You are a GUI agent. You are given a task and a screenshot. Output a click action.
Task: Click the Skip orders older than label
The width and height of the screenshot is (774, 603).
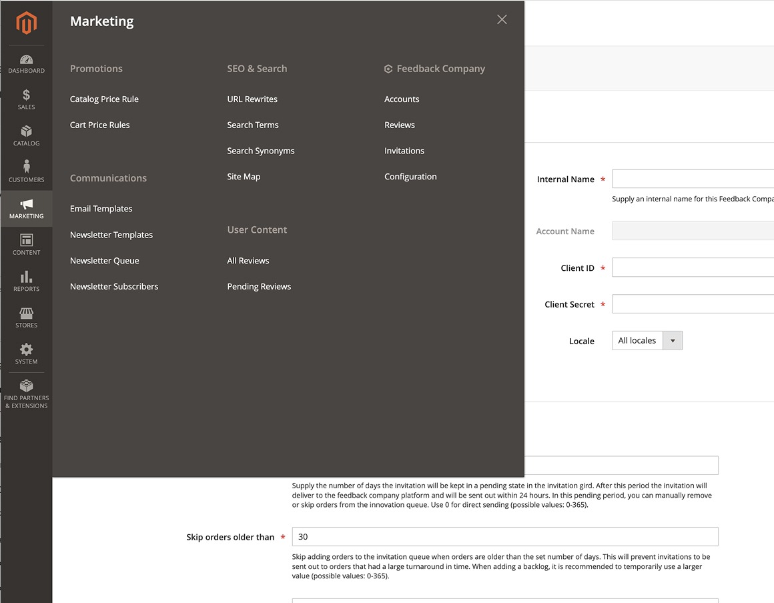point(230,537)
